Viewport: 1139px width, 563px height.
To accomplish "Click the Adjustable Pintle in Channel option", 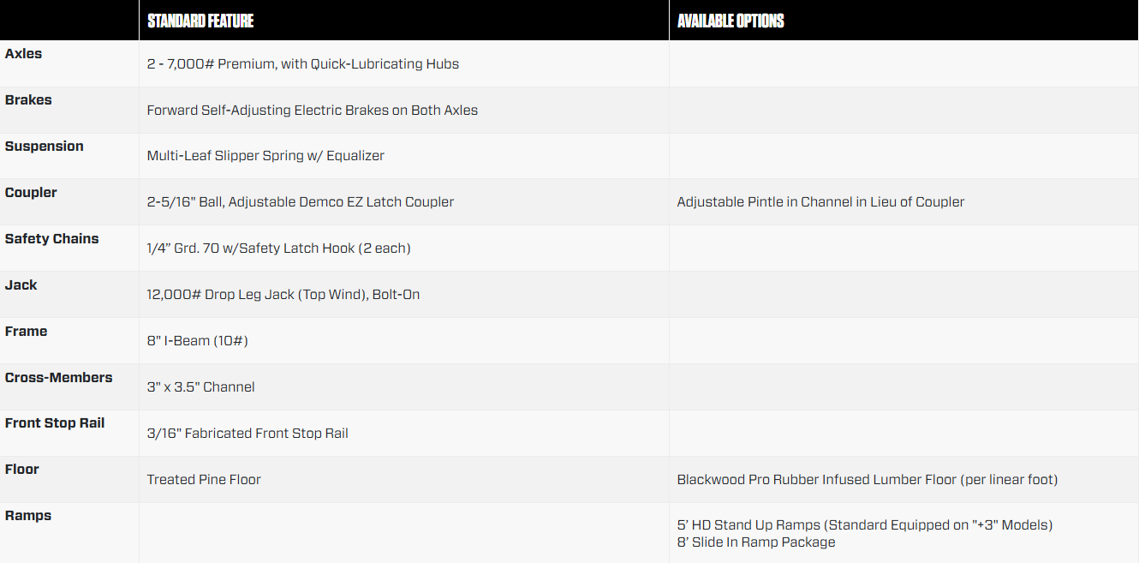I will click(x=820, y=202).
